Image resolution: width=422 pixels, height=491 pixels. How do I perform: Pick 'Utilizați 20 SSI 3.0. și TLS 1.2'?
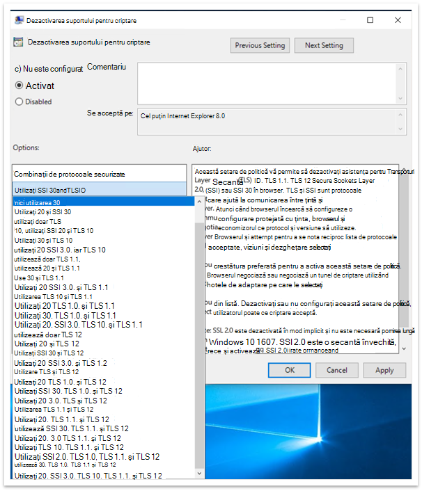pyautogui.click(x=104, y=362)
